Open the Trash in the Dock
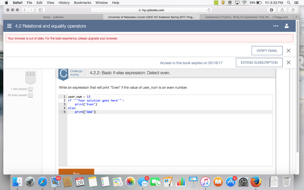 click(x=286, y=182)
